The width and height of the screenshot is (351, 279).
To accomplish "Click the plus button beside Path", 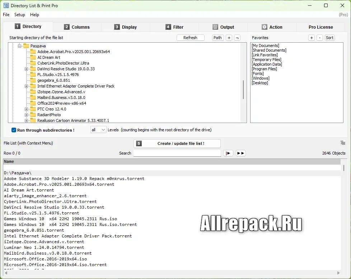I will coord(229,38).
